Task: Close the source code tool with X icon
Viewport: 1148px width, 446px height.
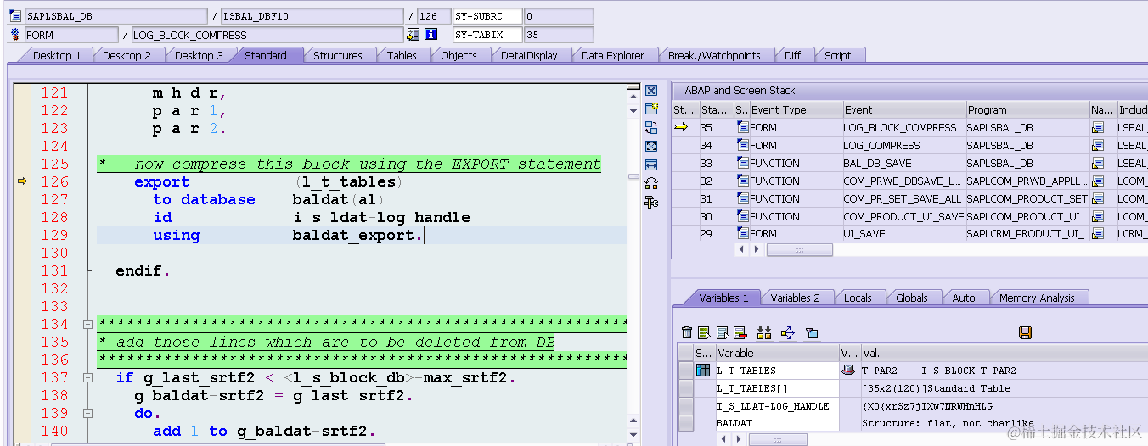Action: pyautogui.click(x=651, y=91)
